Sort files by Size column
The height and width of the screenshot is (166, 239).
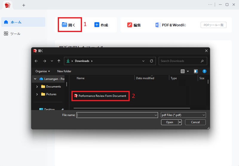(x=202, y=78)
